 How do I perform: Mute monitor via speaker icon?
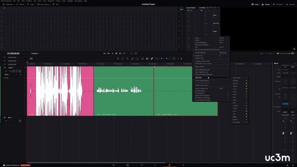[x=278, y=54]
